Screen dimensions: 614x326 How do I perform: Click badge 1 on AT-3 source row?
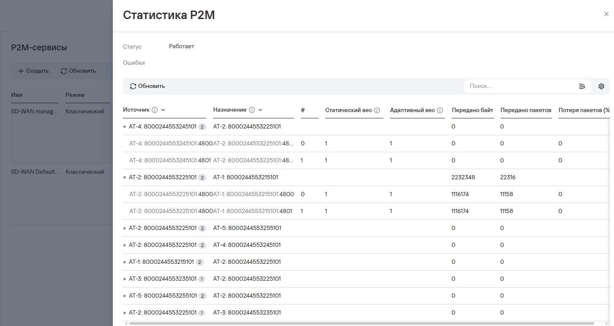(202, 279)
